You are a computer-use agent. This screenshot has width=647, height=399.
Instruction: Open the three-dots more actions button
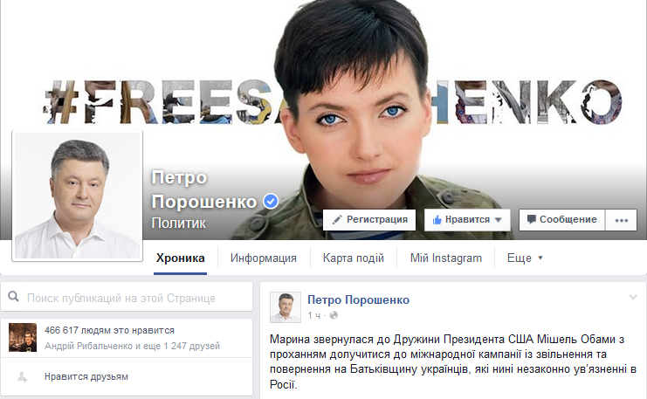[621, 220]
